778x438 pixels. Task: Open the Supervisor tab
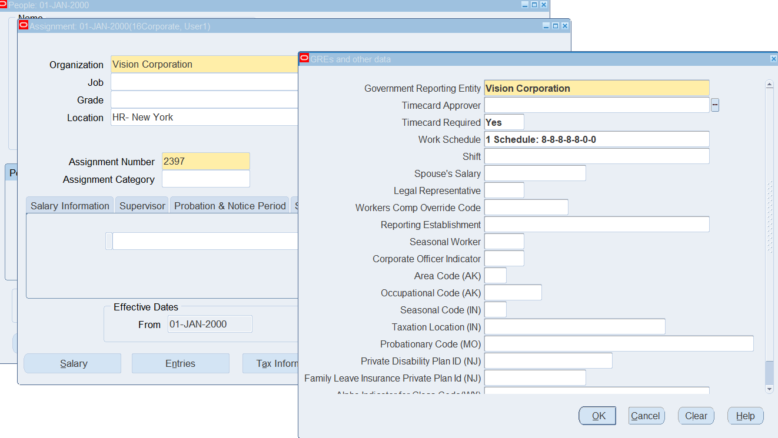[x=142, y=206]
